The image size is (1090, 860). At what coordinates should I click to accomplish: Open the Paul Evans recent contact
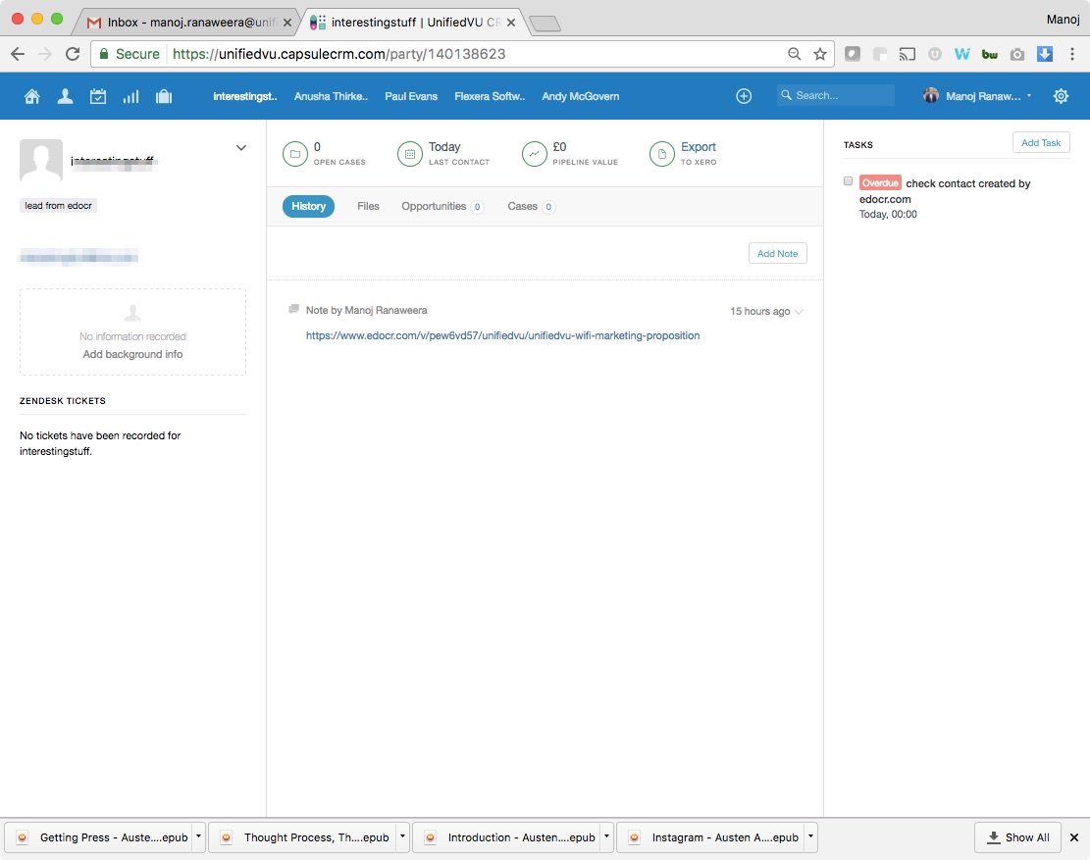coord(411,96)
